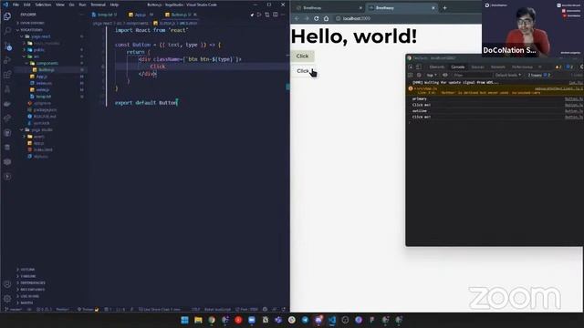Image resolution: width=584 pixels, height=328 pixels.
Task: Open Telegram from the taskbar
Action: (305, 320)
